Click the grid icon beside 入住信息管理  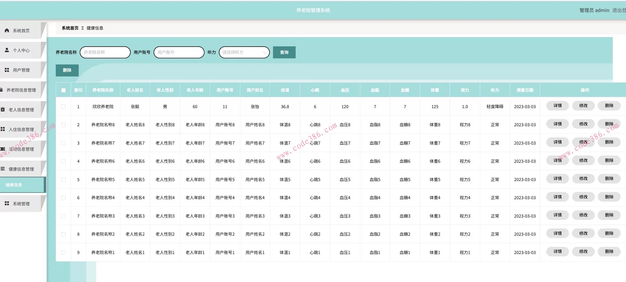coord(3,129)
